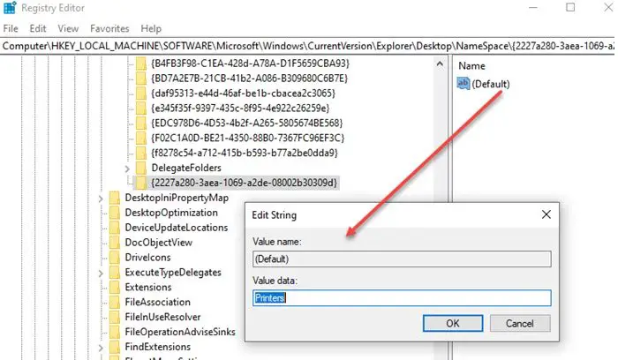This screenshot has width=618, height=360.
Task: Click the DesktopOptimization folder icon
Action: click(x=114, y=213)
